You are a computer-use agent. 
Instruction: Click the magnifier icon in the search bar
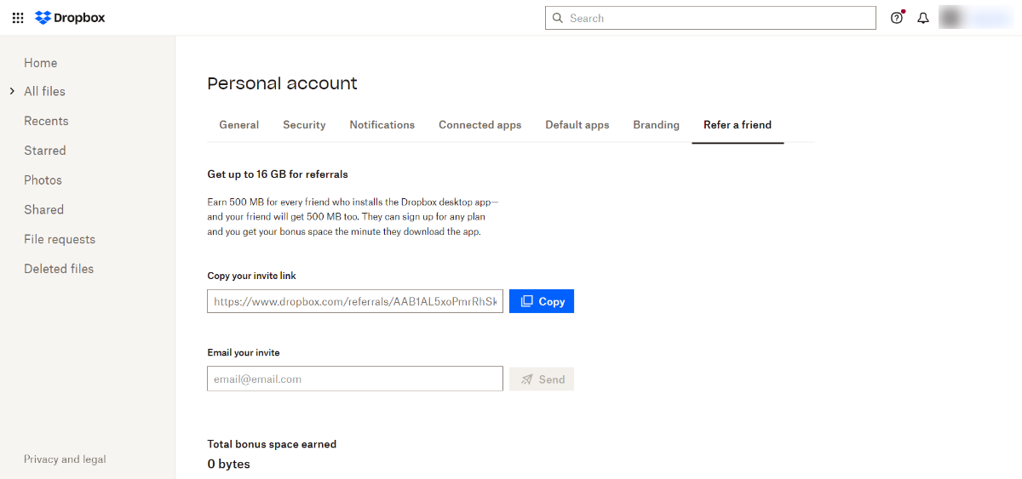tap(558, 18)
